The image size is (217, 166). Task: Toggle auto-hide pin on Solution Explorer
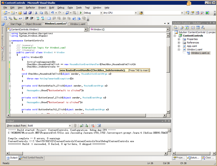click(210, 23)
